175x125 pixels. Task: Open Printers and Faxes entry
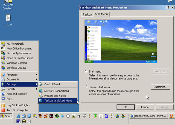coord(58,96)
